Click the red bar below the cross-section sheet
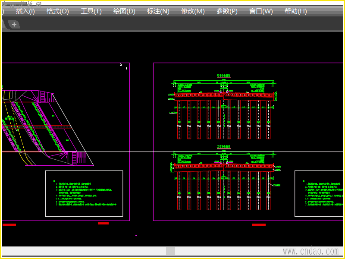The width and height of the screenshot is (345, 259). [259, 224]
